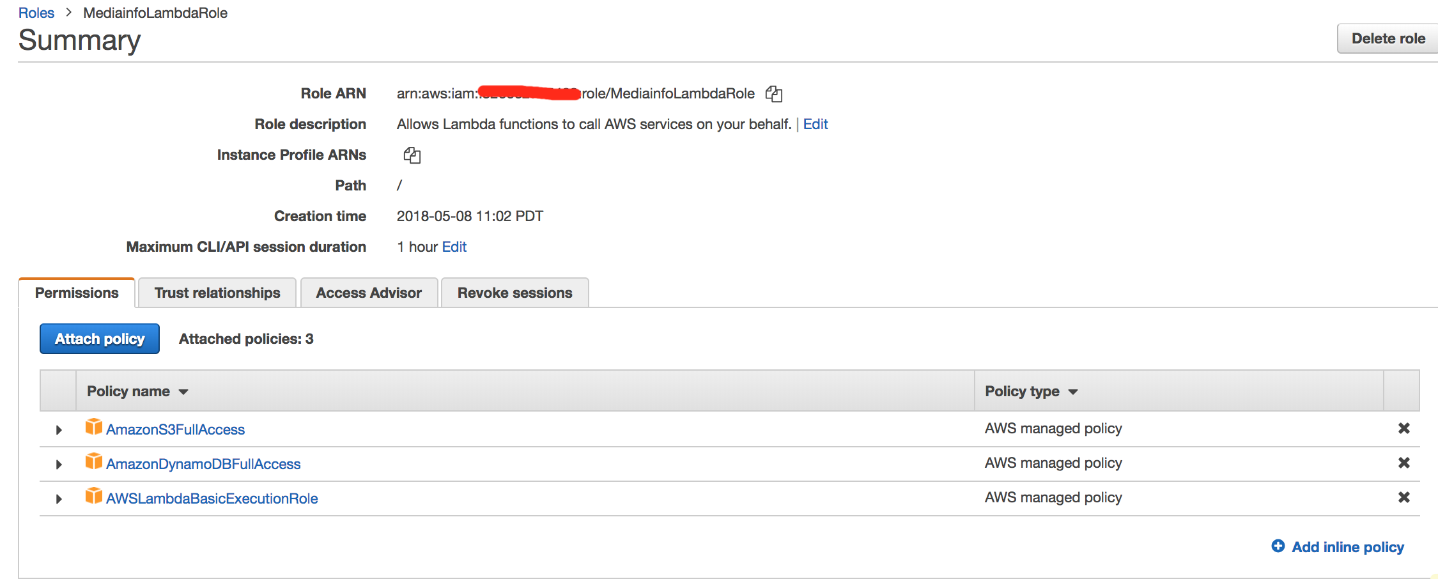Click the AWSLambdaBasicExecutionRole row's 'AWS managed policy' cell

point(1053,497)
